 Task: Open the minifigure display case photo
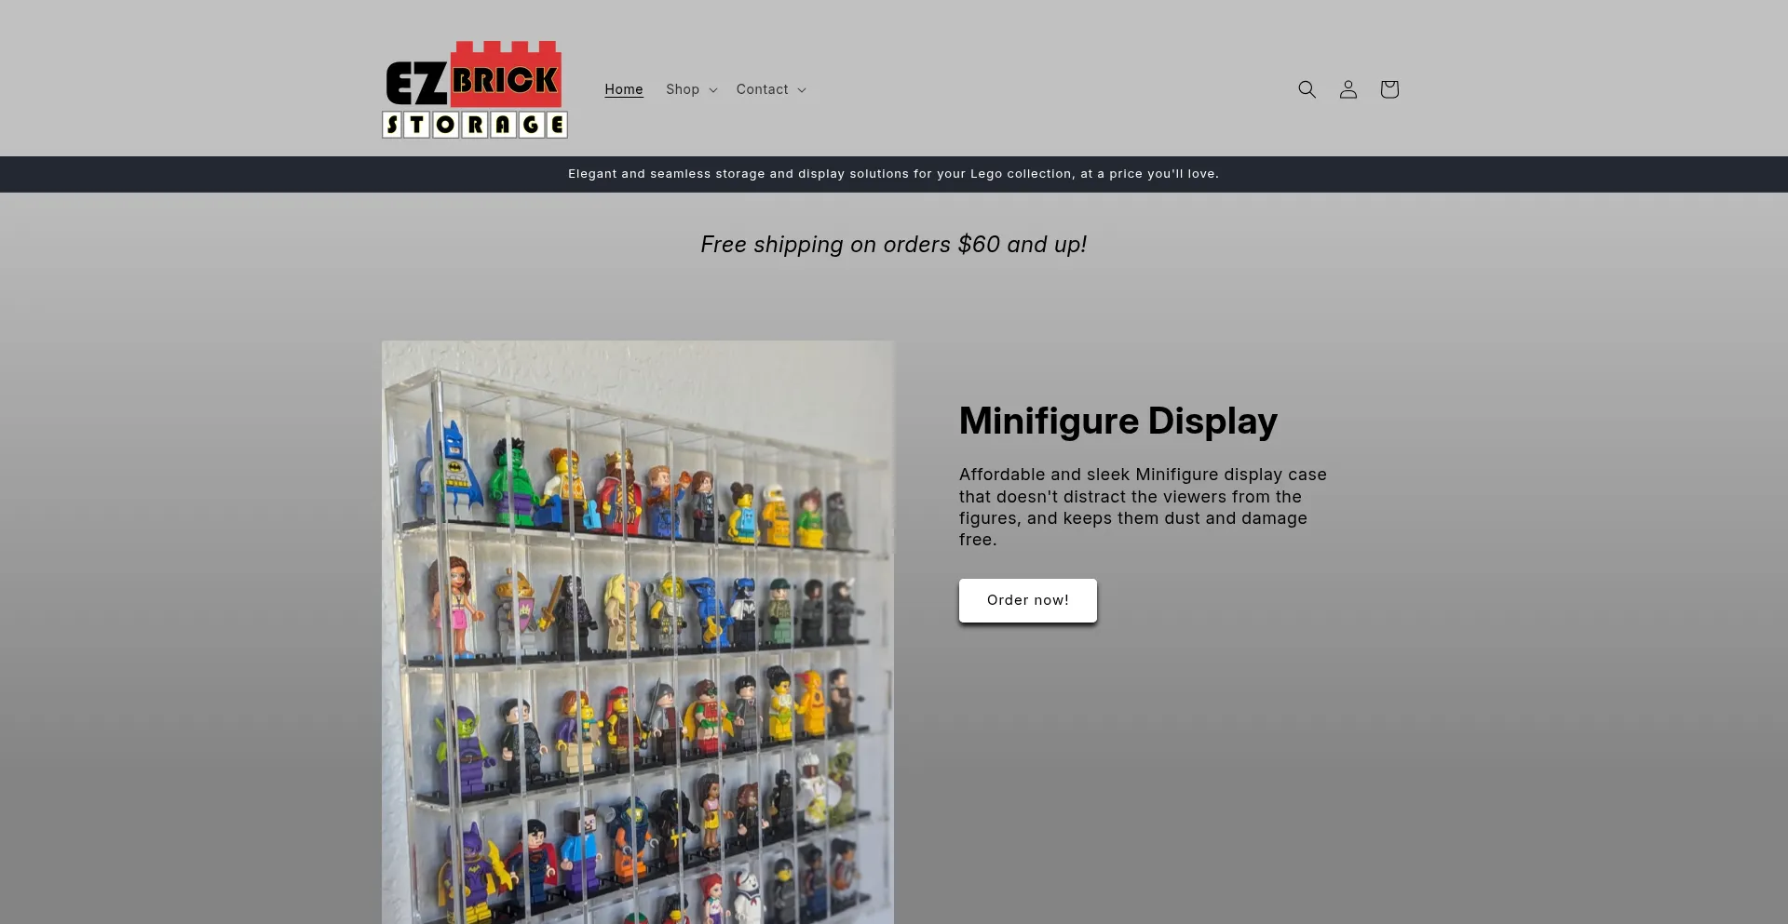(x=638, y=632)
